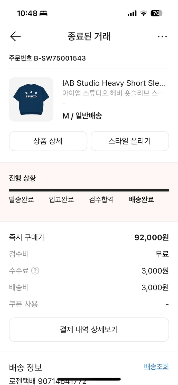Open the three-dot more options menu
The width and height of the screenshot is (178, 385).
coord(162,36)
